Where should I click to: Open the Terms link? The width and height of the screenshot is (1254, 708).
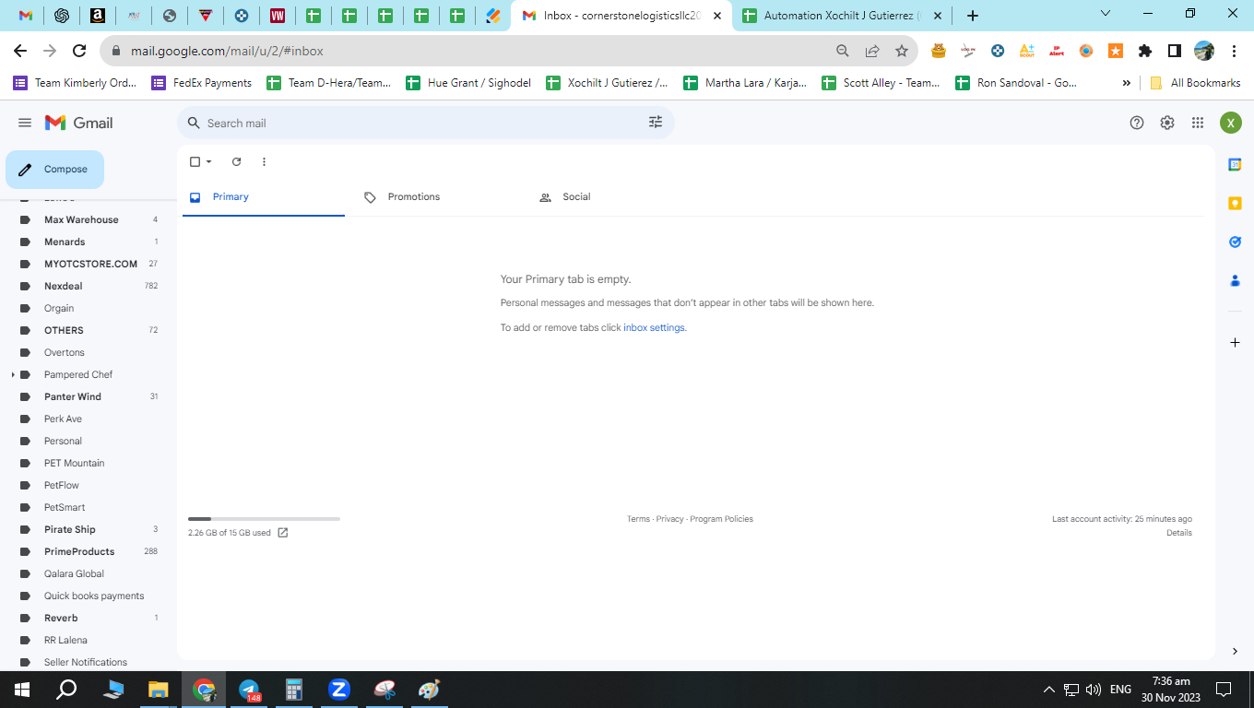click(x=638, y=519)
